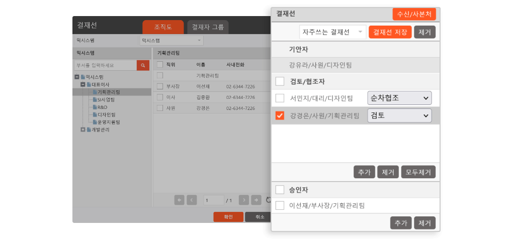Click 추가 in the 검토/협조자 section

pyautogui.click(x=364, y=172)
